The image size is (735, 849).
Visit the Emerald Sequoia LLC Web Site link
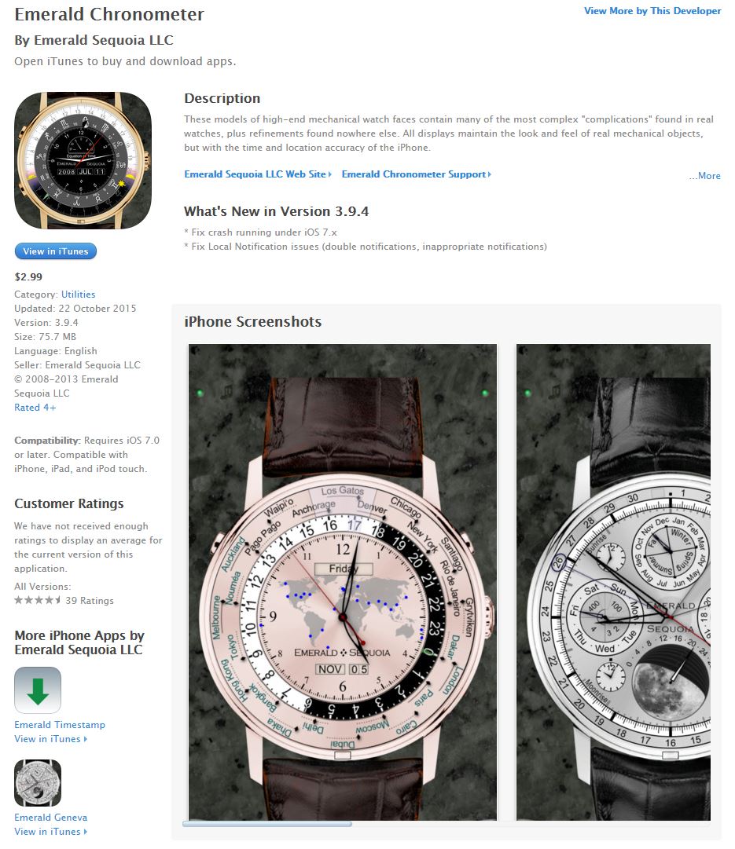255,174
